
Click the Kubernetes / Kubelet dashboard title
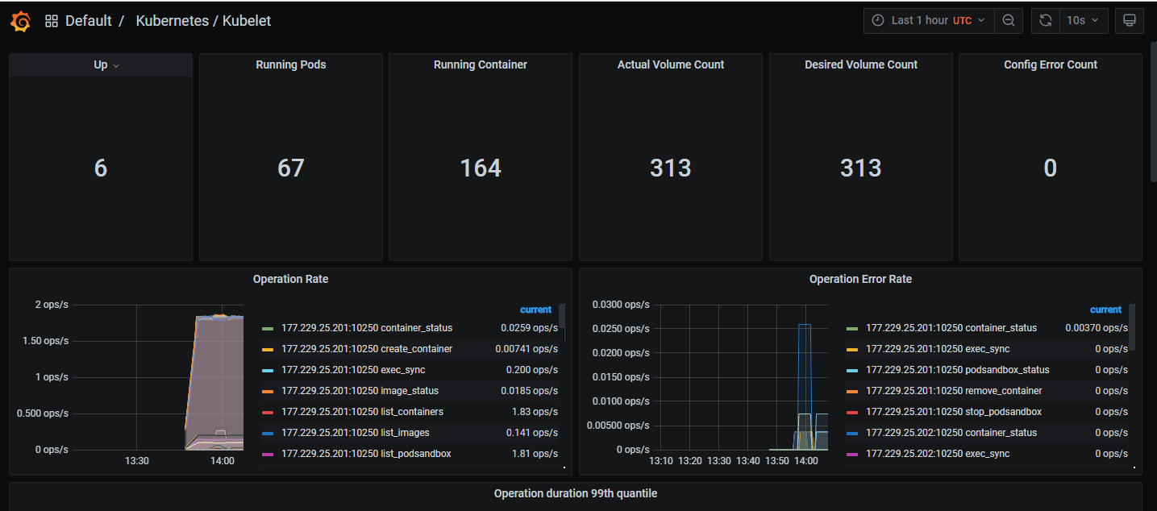click(x=203, y=21)
